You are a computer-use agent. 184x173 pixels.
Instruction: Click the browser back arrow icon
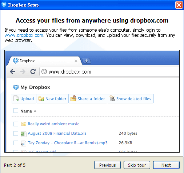coord(13,72)
